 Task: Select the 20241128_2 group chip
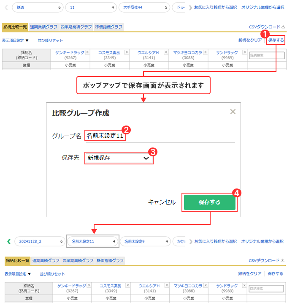pyautogui.click(x=40, y=241)
